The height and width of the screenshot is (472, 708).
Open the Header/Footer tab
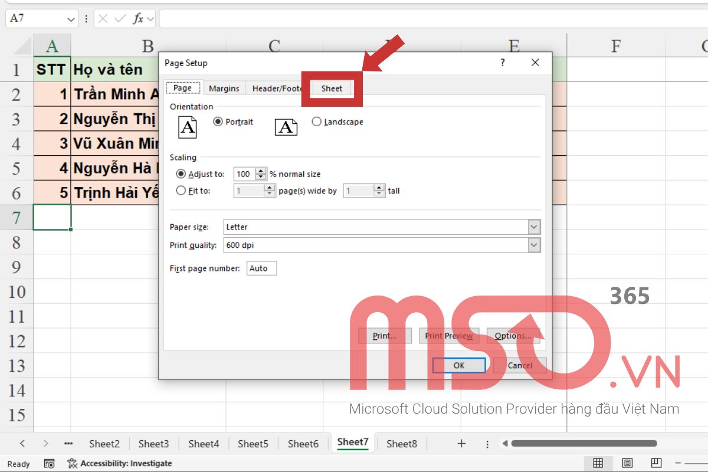(x=277, y=88)
